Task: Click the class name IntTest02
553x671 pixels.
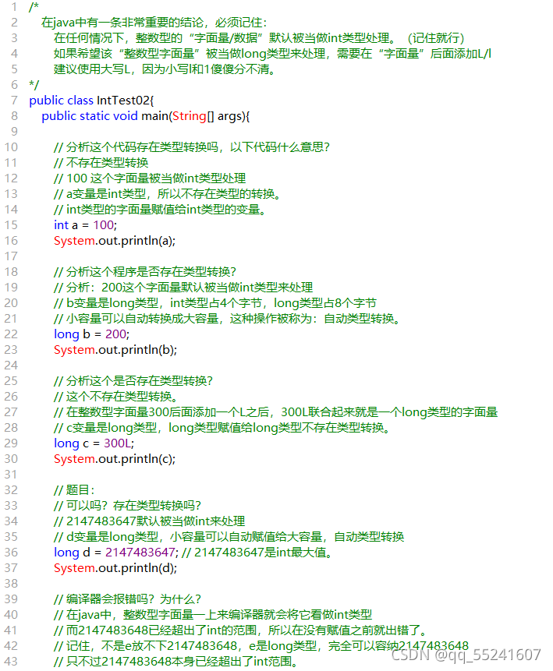Action: (x=123, y=101)
